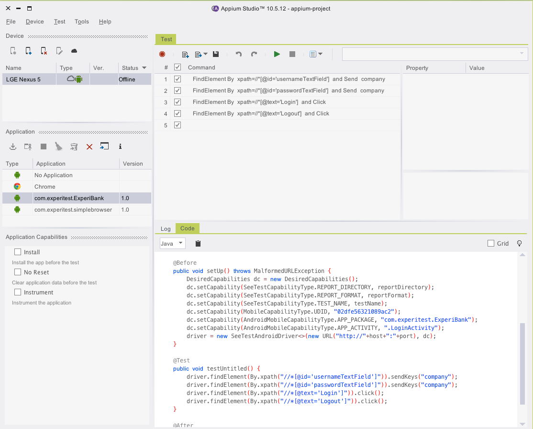The width and height of the screenshot is (533, 429).
Task: Click the Status column sort arrow
Action: pyautogui.click(x=144, y=68)
